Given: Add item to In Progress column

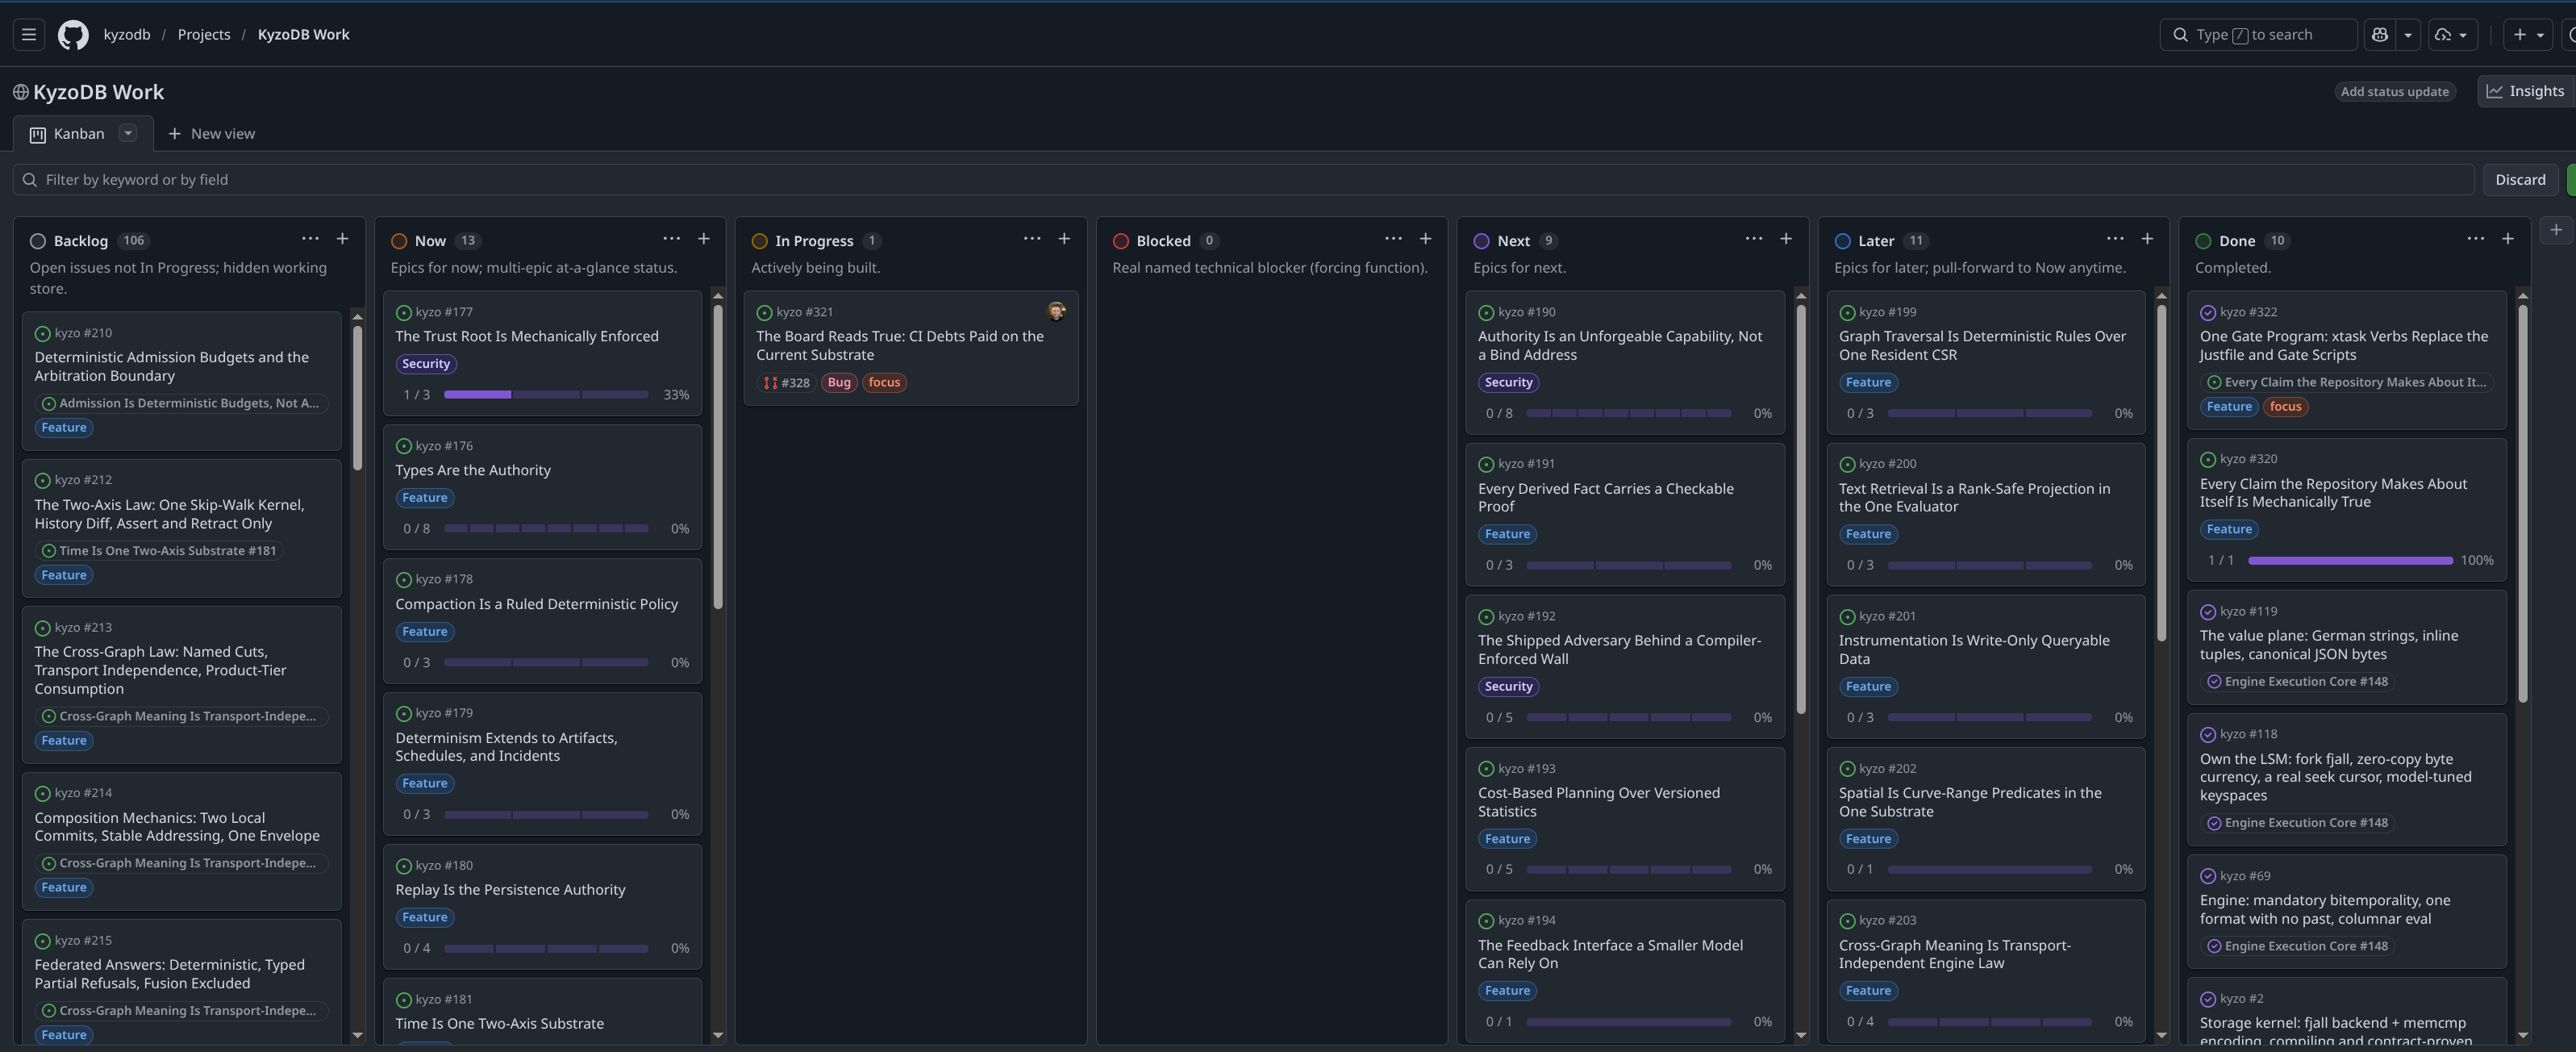Looking at the screenshot, I should pos(1064,239).
